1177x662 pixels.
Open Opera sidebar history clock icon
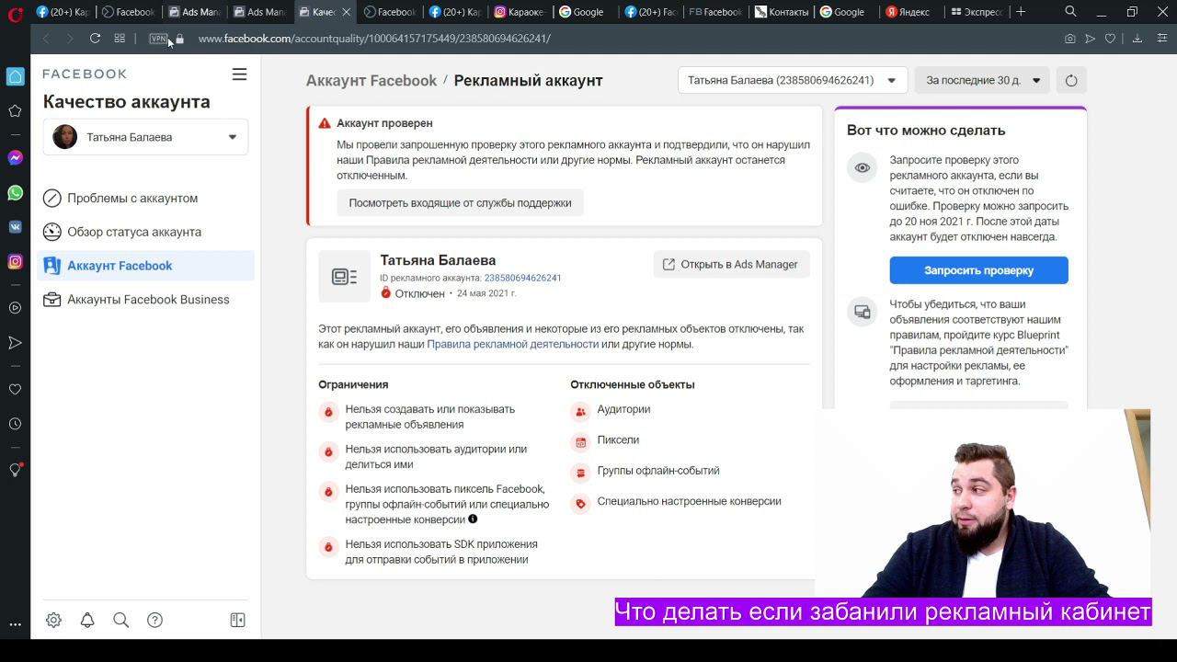[15, 424]
